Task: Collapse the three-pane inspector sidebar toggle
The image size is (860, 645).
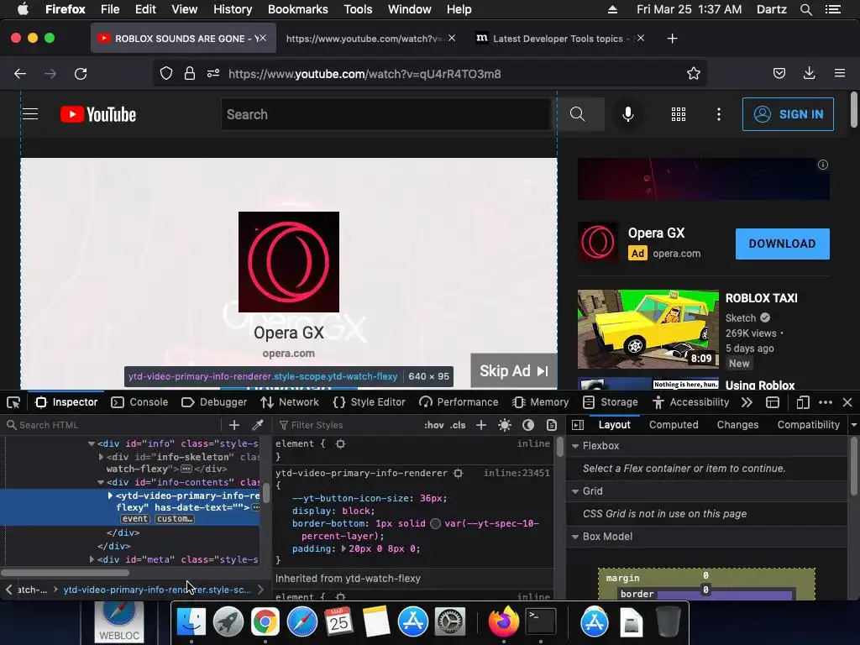Action: [x=578, y=425]
